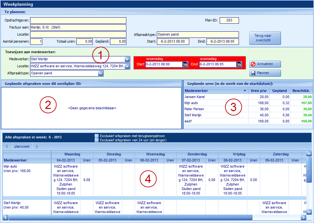Select the Peter Perken row

[248, 109]
